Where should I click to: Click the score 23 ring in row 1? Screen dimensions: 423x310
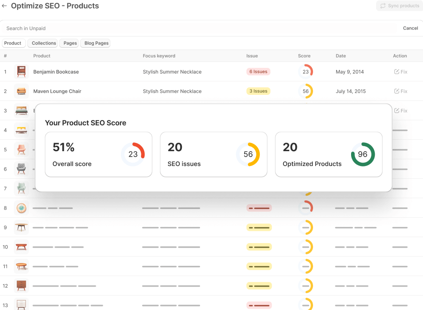coord(306,72)
